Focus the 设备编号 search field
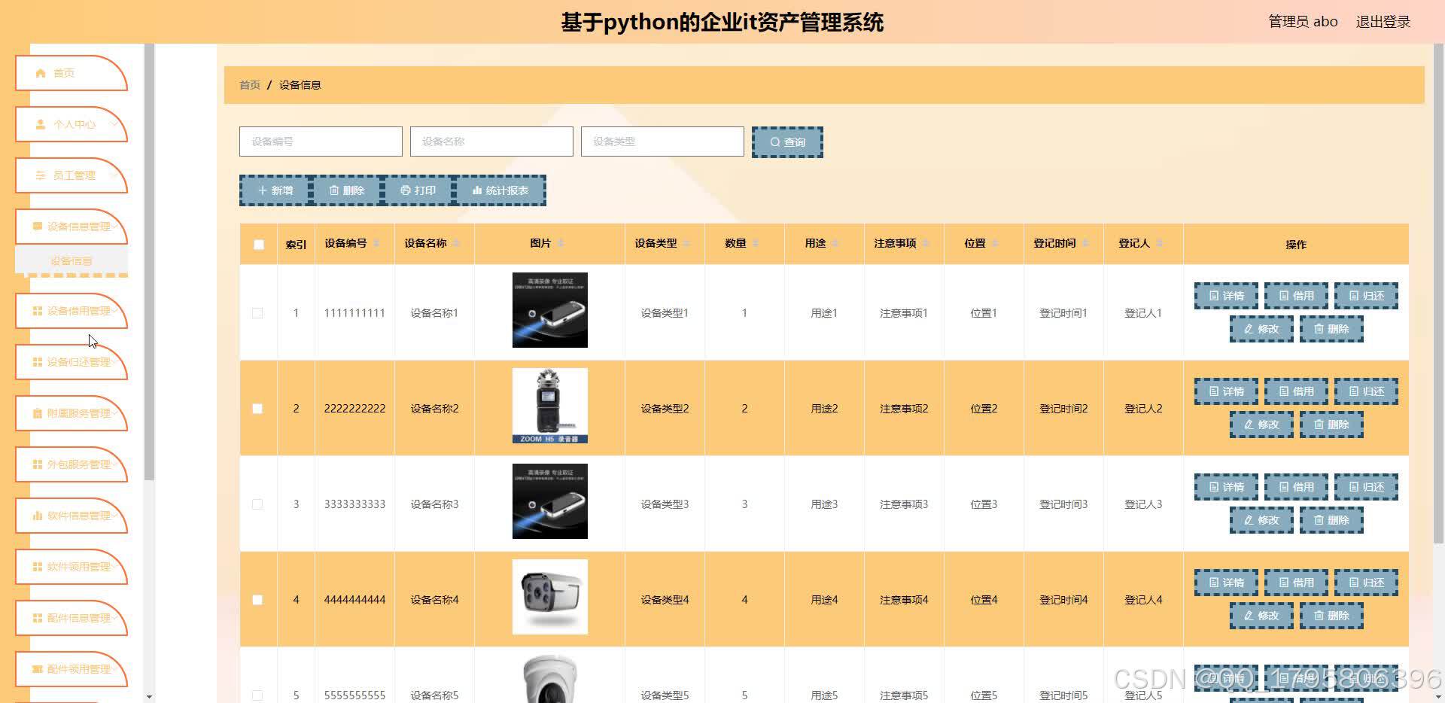 321,142
